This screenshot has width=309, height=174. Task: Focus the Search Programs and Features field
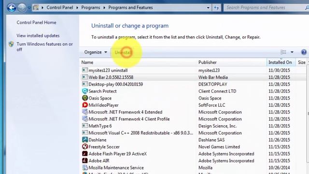point(266,8)
